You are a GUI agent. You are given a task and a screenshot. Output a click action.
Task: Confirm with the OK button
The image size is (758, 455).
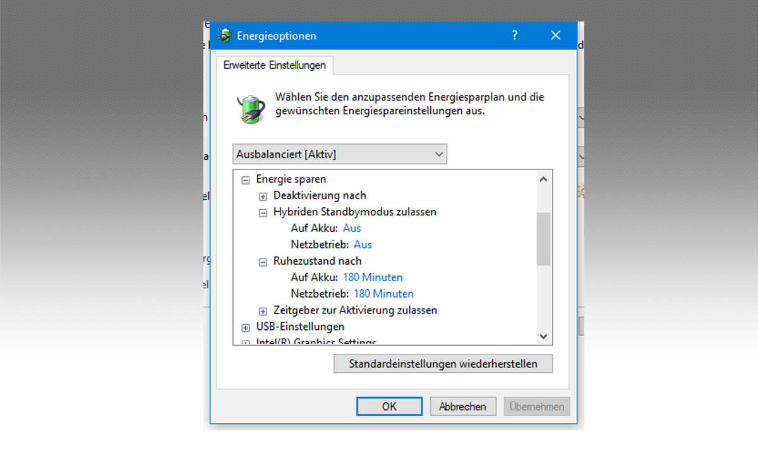click(x=389, y=406)
